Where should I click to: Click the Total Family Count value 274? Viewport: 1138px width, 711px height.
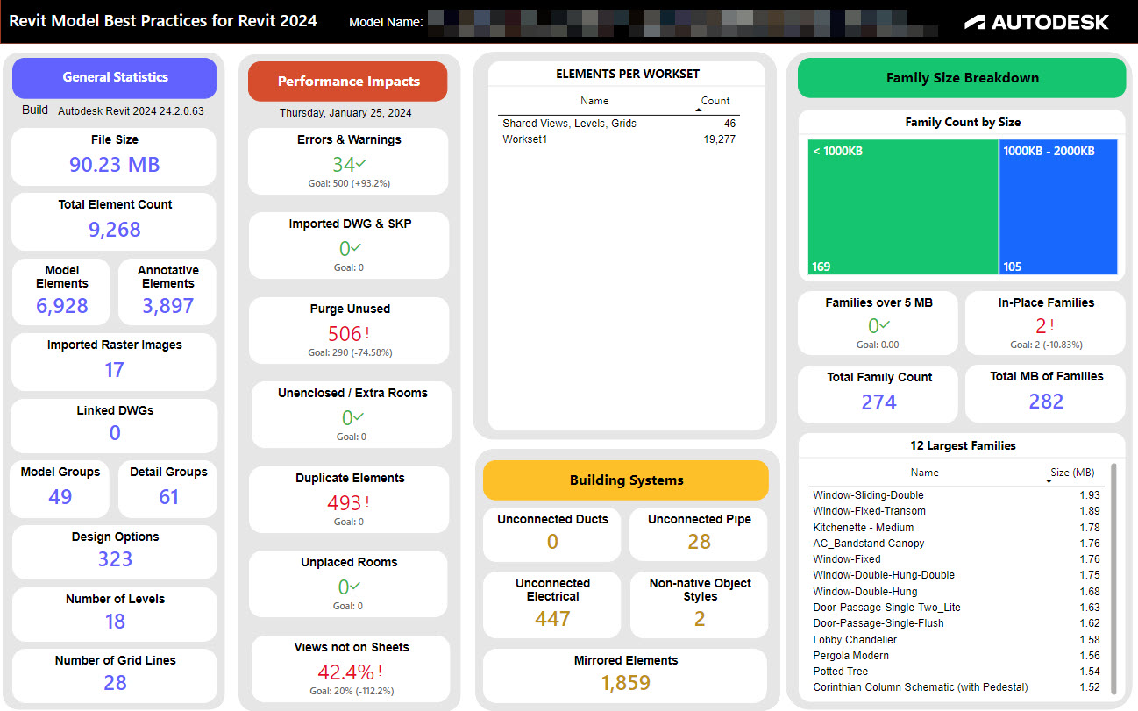[878, 402]
